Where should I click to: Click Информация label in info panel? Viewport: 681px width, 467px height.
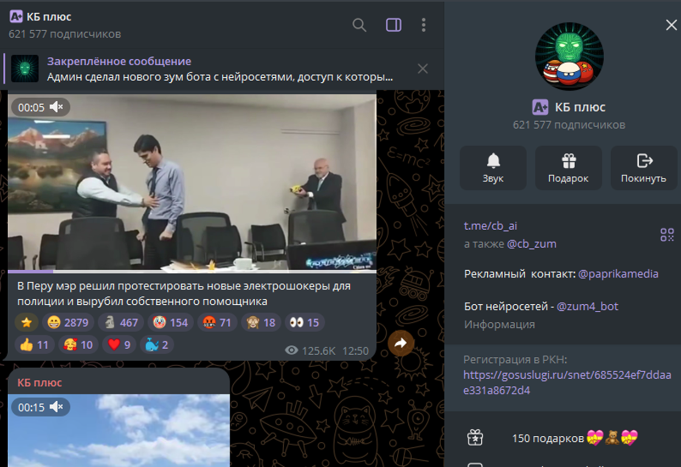click(x=499, y=324)
